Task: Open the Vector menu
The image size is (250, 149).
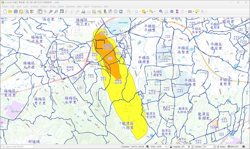Action: click(x=53, y=6)
